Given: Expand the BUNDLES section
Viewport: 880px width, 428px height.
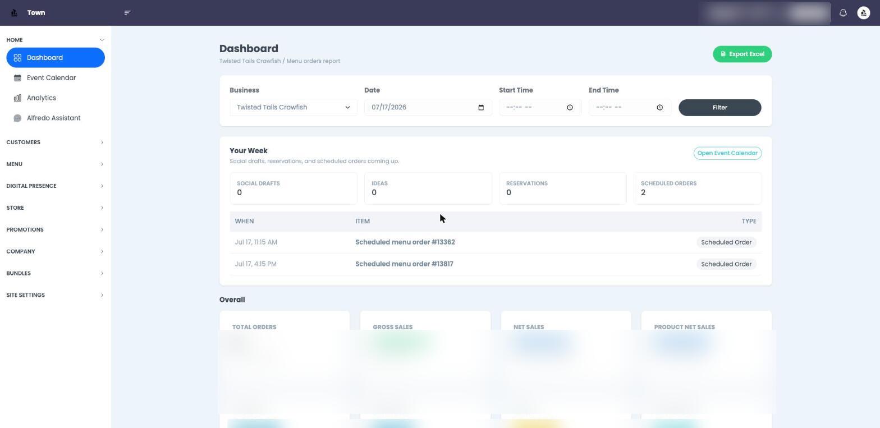Looking at the screenshot, I should click(x=55, y=274).
